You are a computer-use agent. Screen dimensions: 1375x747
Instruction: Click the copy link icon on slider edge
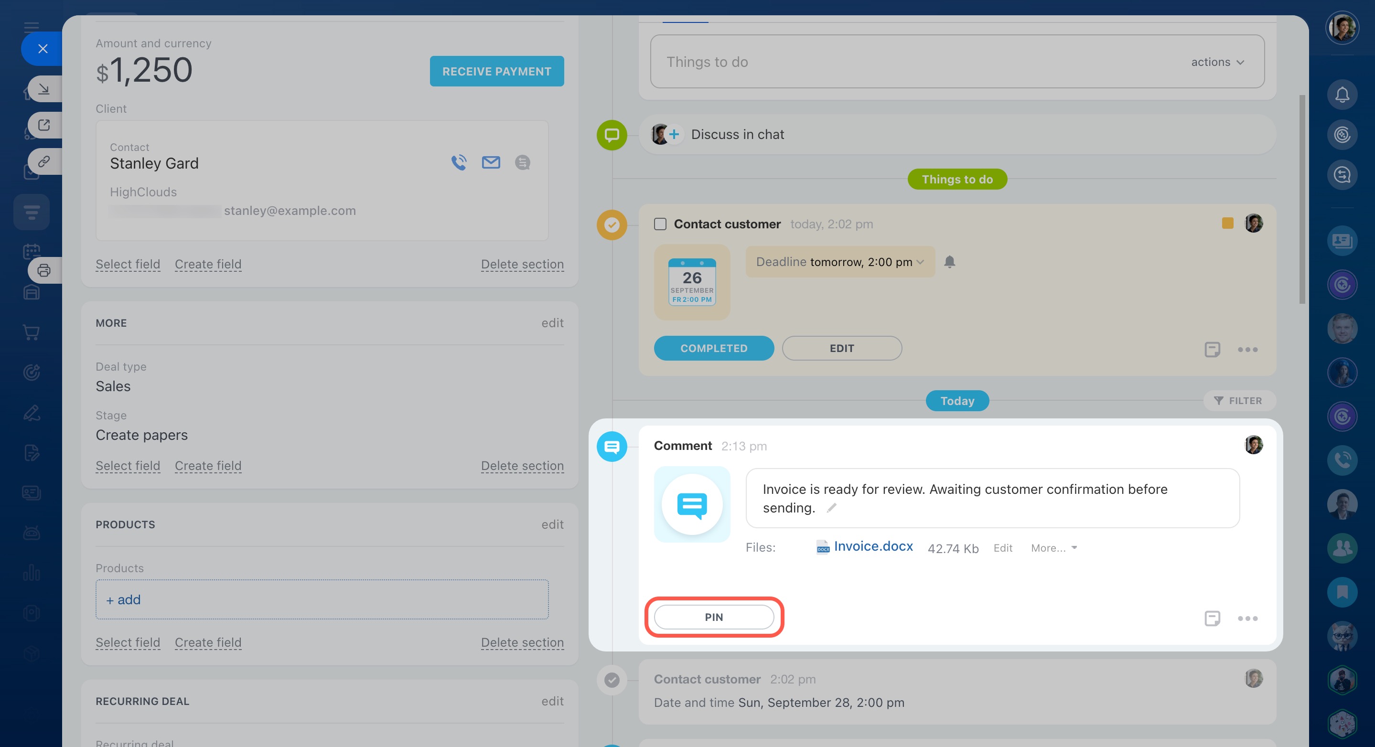(44, 161)
